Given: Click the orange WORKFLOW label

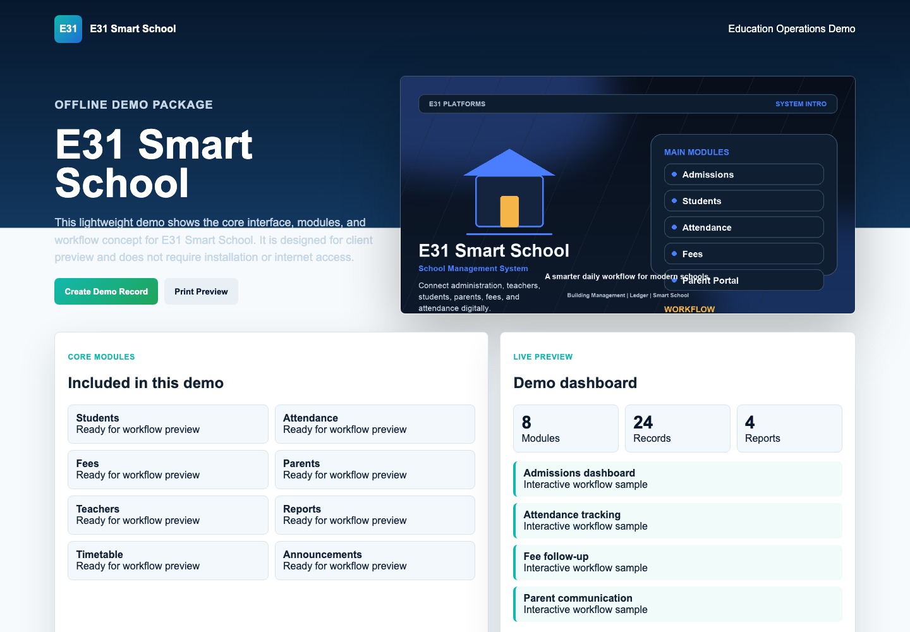Looking at the screenshot, I should 689,309.
